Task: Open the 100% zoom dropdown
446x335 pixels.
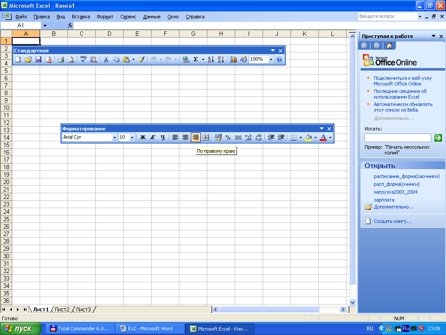Action: [x=271, y=59]
